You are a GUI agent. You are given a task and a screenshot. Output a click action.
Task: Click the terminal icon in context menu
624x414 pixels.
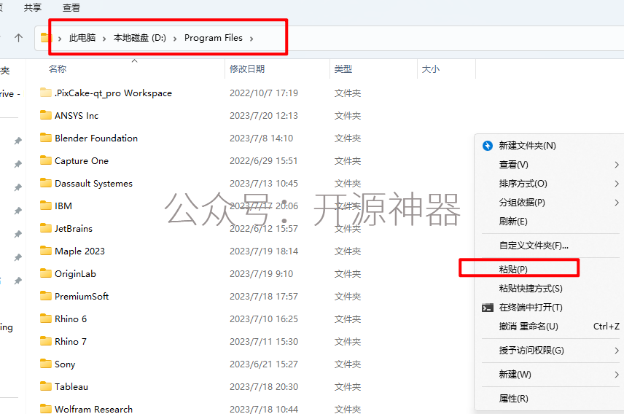click(488, 308)
